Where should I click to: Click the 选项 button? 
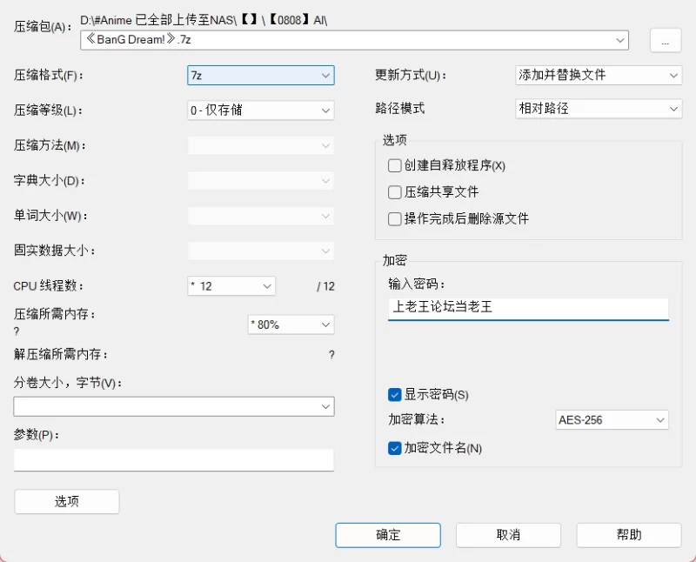coord(67,501)
